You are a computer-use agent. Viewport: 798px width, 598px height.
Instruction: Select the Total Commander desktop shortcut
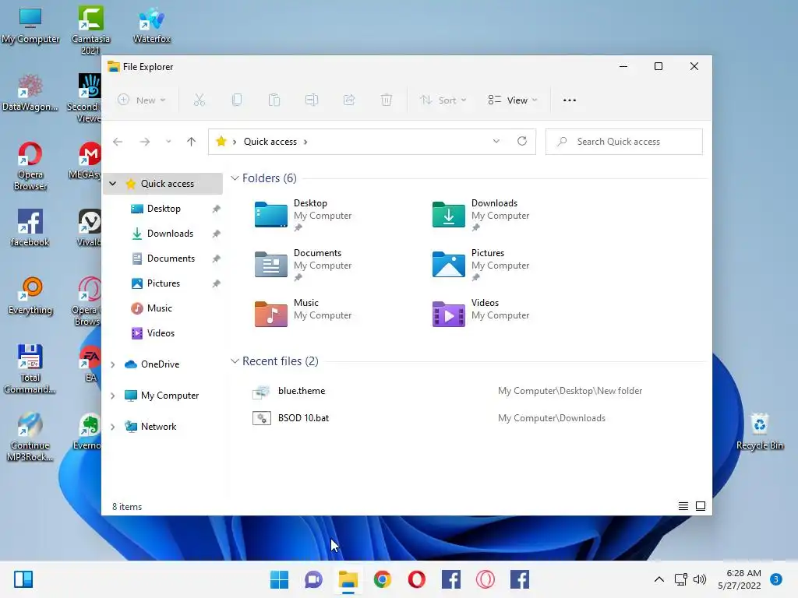coord(30,368)
